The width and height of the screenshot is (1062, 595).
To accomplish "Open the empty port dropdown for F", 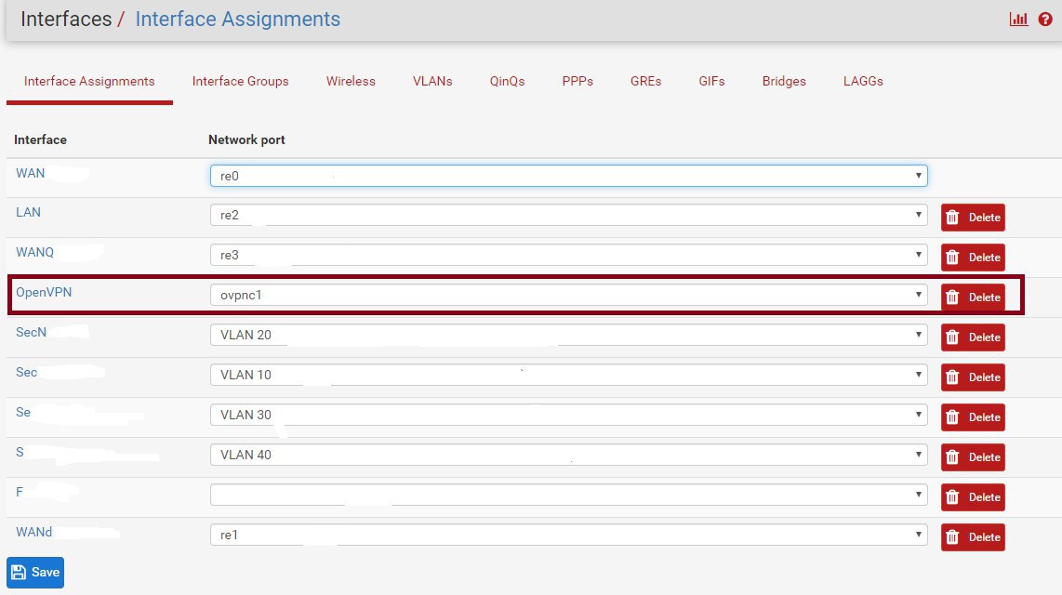I will click(x=569, y=495).
